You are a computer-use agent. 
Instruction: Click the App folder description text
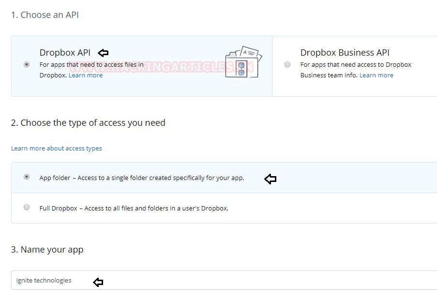(x=142, y=178)
